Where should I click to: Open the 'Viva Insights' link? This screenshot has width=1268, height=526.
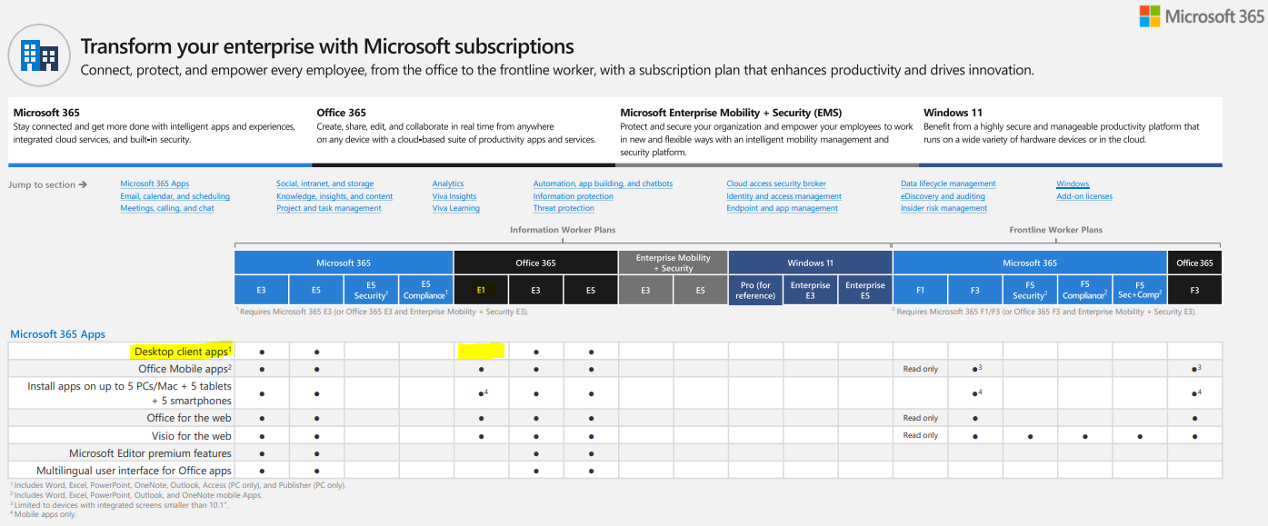455,195
